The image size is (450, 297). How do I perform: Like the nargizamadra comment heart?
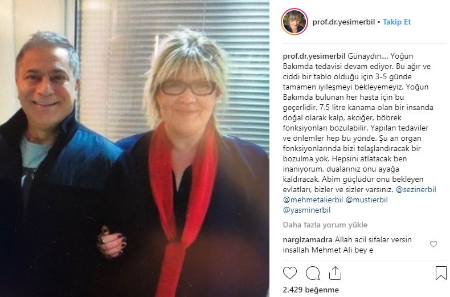click(433, 244)
